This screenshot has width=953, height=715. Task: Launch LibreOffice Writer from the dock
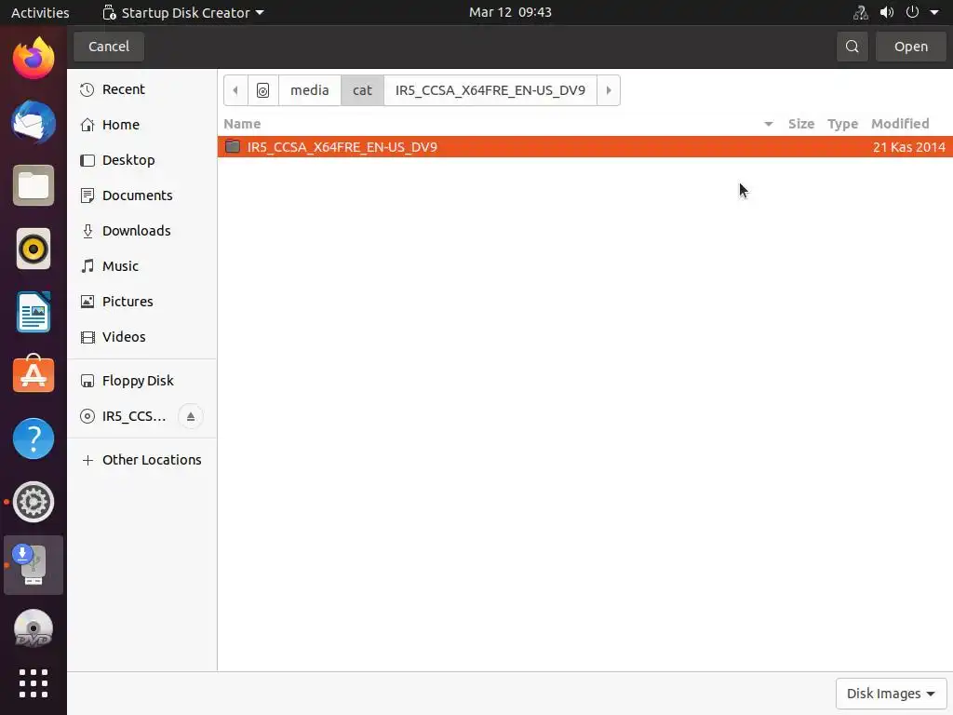click(x=34, y=312)
